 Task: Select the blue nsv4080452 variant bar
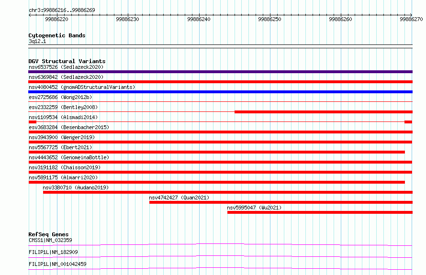coord(220,92)
